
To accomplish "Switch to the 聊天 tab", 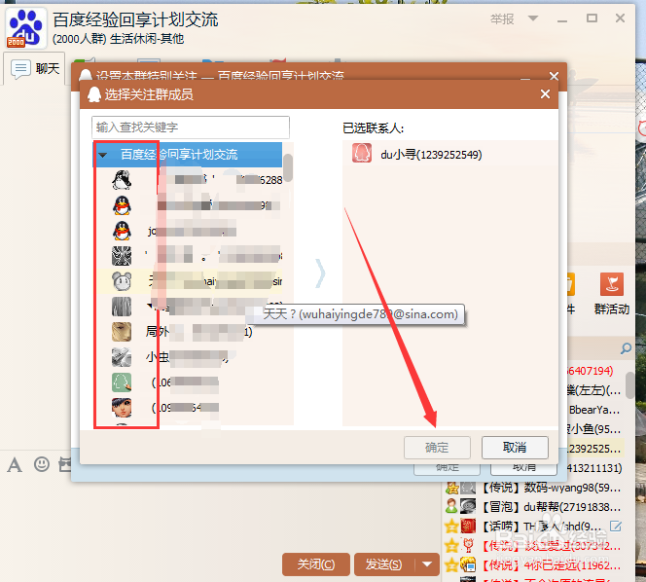I will click(x=35, y=68).
